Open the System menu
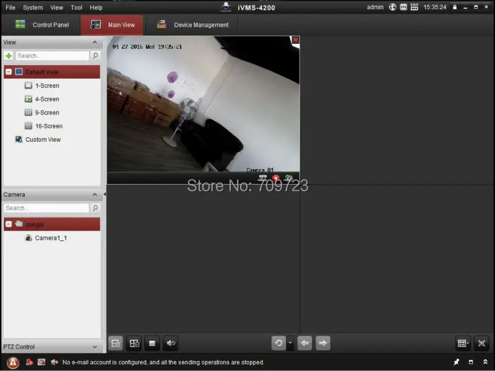Screen dimensions: 495x371 click(x=33, y=7)
